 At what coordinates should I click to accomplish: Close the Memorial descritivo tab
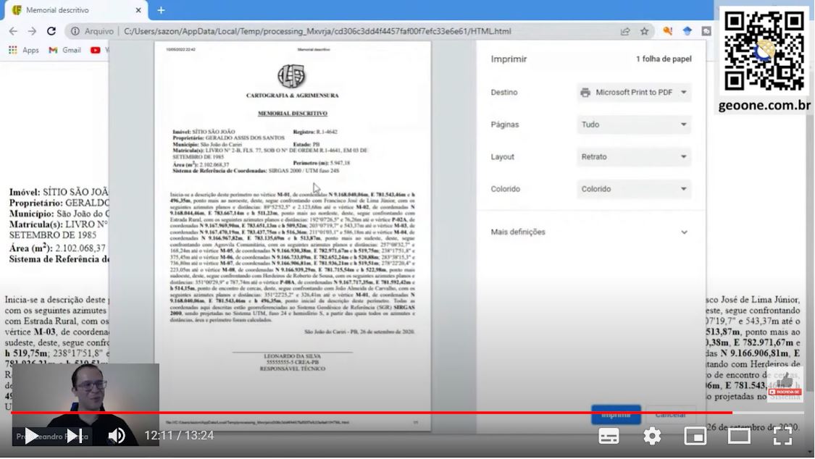pyautogui.click(x=138, y=10)
